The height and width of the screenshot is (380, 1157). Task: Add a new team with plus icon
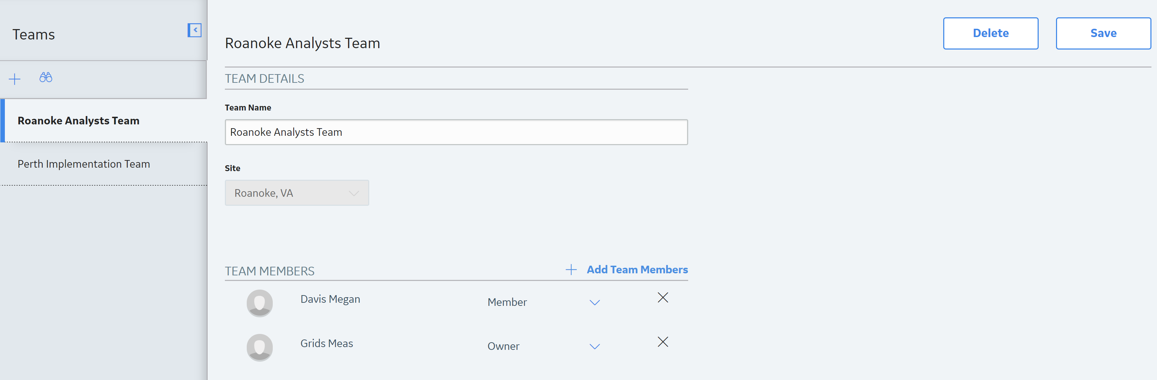pyautogui.click(x=14, y=79)
